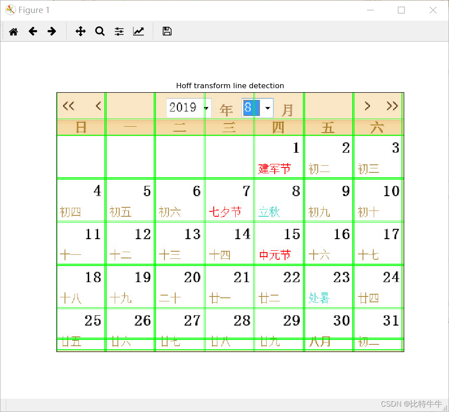Save the figure with floppy disk icon
The image size is (449, 412).
coord(167,31)
